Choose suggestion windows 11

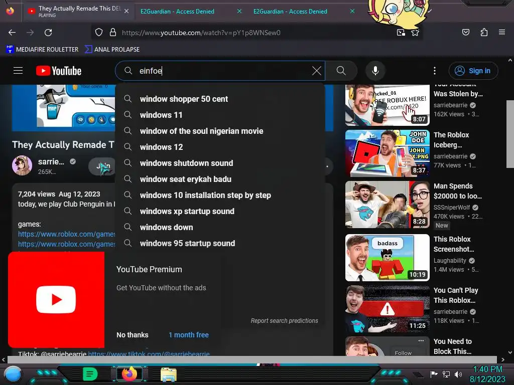tap(220, 115)
